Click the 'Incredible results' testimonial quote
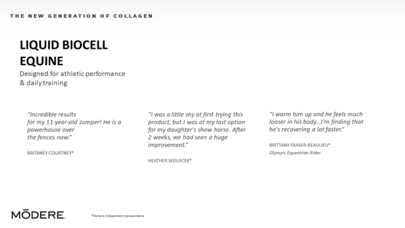The image size is (405, 228). [74, 126]
